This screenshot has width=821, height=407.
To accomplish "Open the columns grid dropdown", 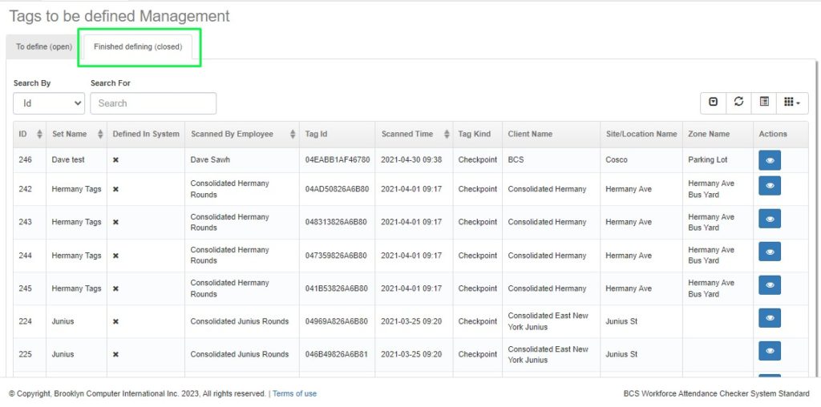I will [792, 102].
